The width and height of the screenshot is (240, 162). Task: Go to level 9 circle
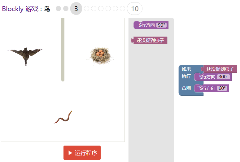[122, 9]
